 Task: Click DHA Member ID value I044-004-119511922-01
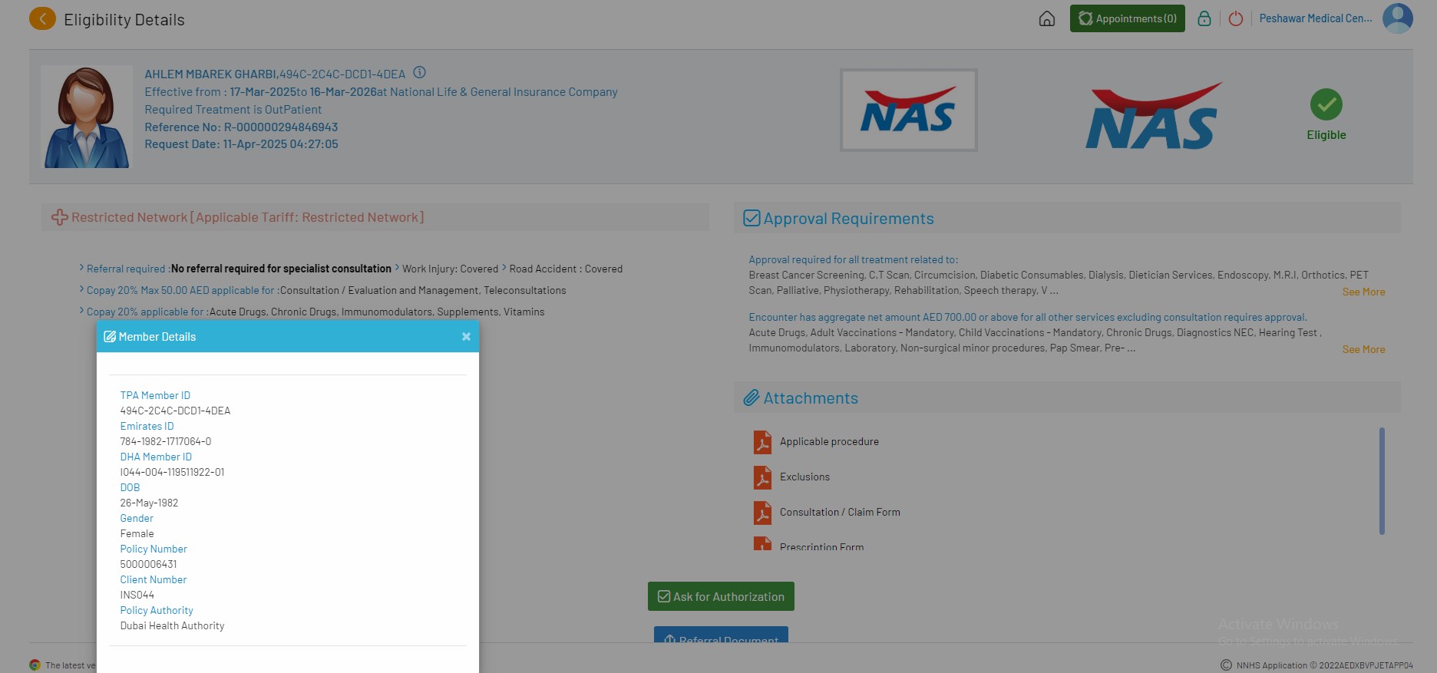[172, 472]
